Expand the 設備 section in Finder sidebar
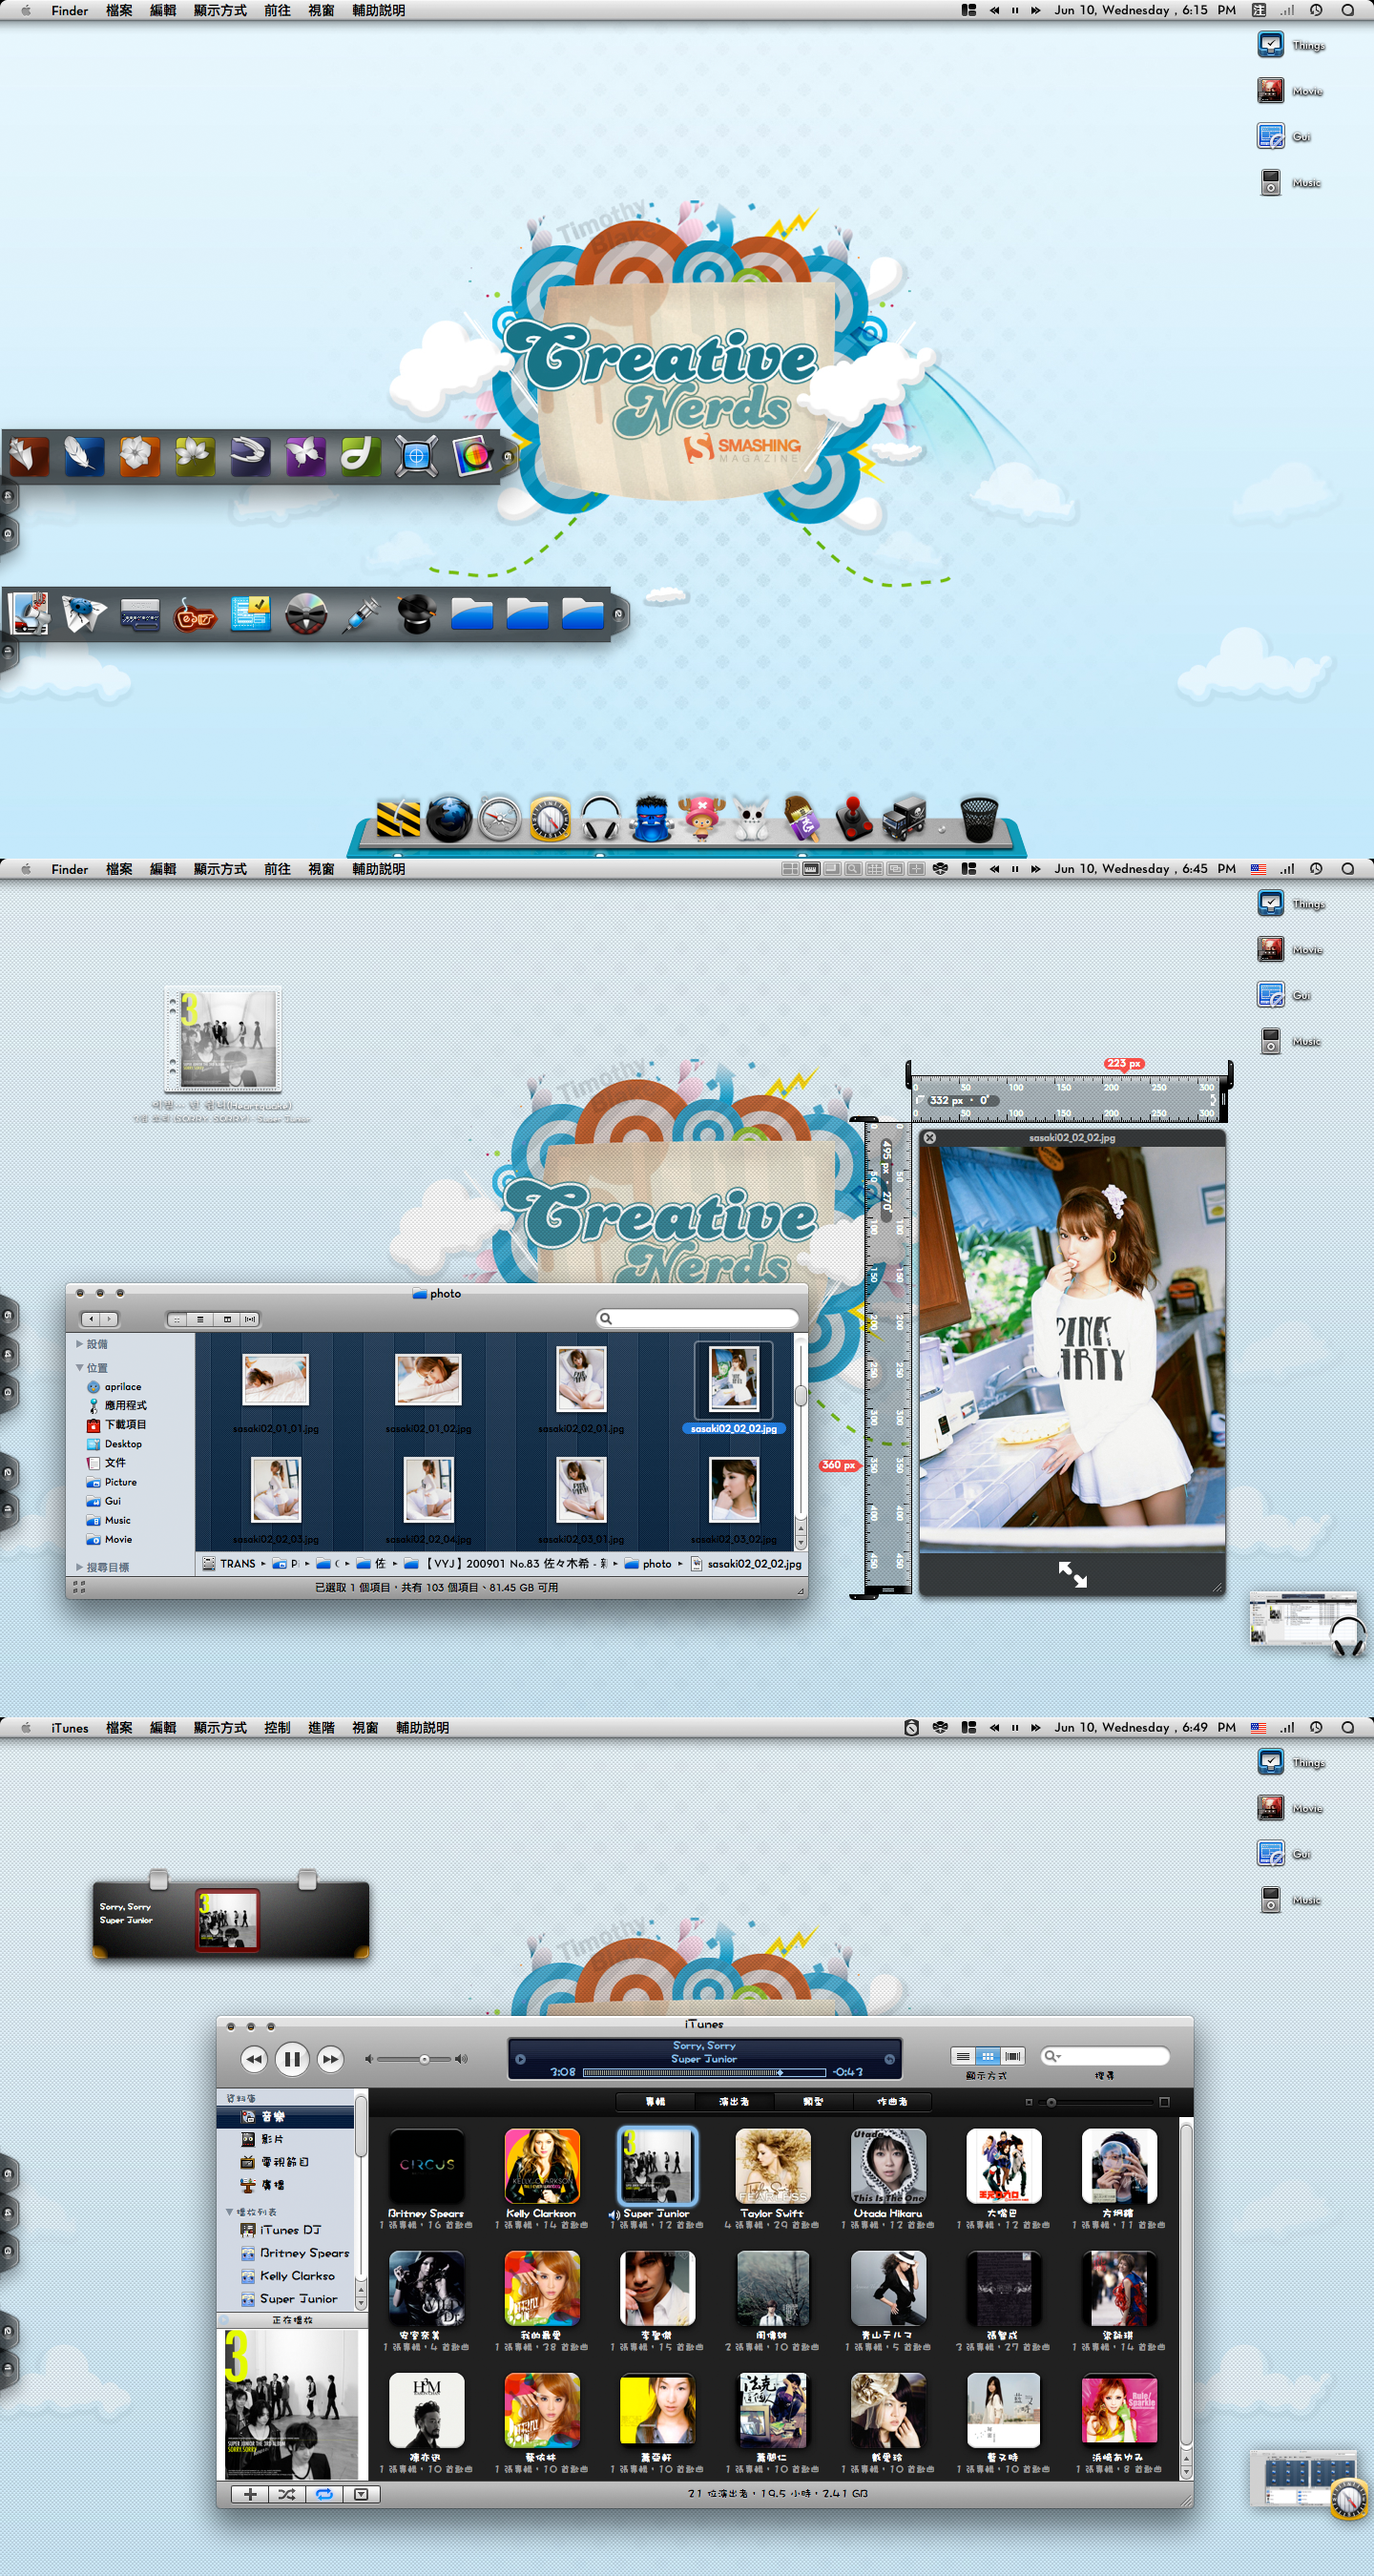Image resolution: width=1374 pixels, height=2576 pixels. click(x=79, y=1344)
